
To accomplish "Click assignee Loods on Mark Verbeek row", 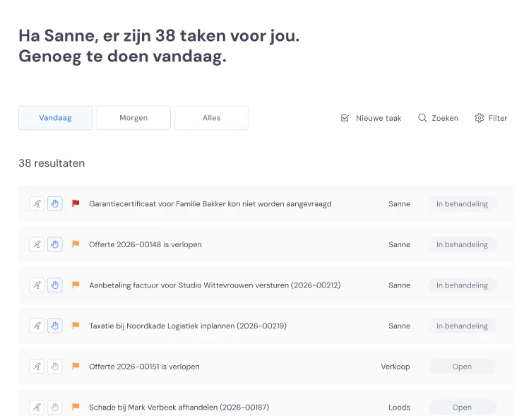I will point(399,408).
